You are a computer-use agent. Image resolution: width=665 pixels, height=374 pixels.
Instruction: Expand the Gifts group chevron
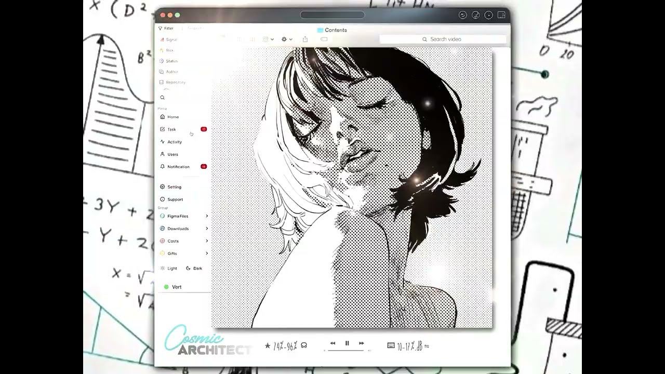207,253
